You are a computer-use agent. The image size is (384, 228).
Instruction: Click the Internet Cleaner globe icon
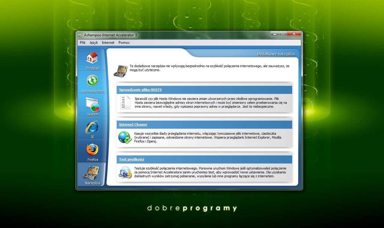click(125, 137)
